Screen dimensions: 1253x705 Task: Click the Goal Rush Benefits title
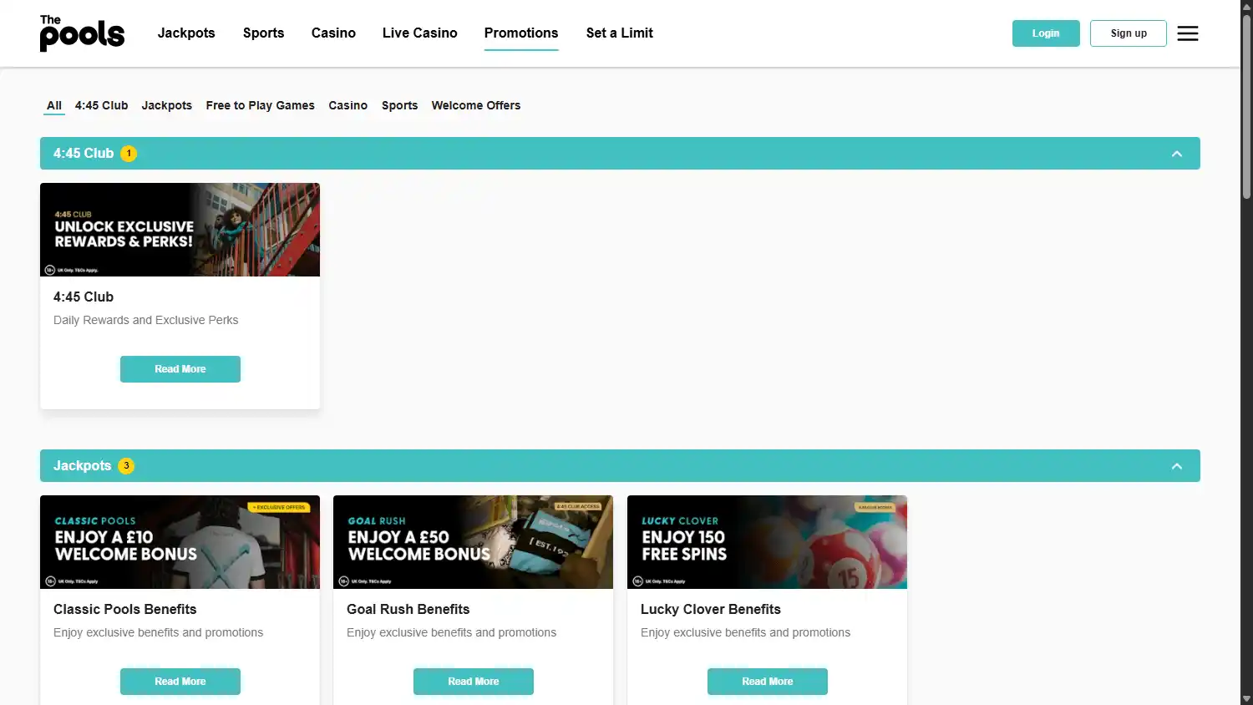[408, 610]
